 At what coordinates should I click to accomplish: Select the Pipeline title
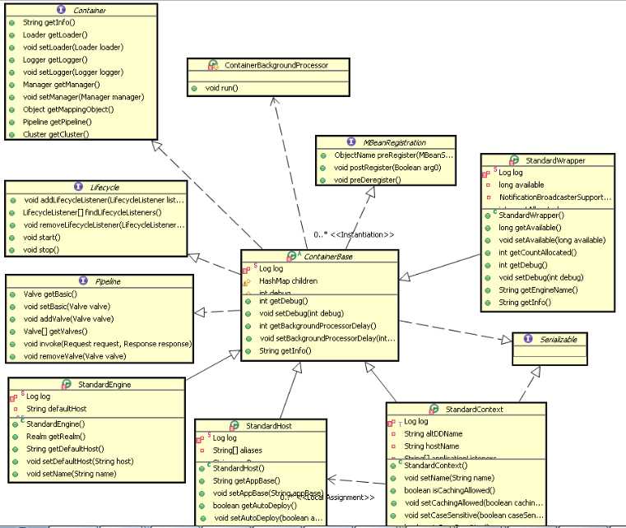(x=108, y=281)
